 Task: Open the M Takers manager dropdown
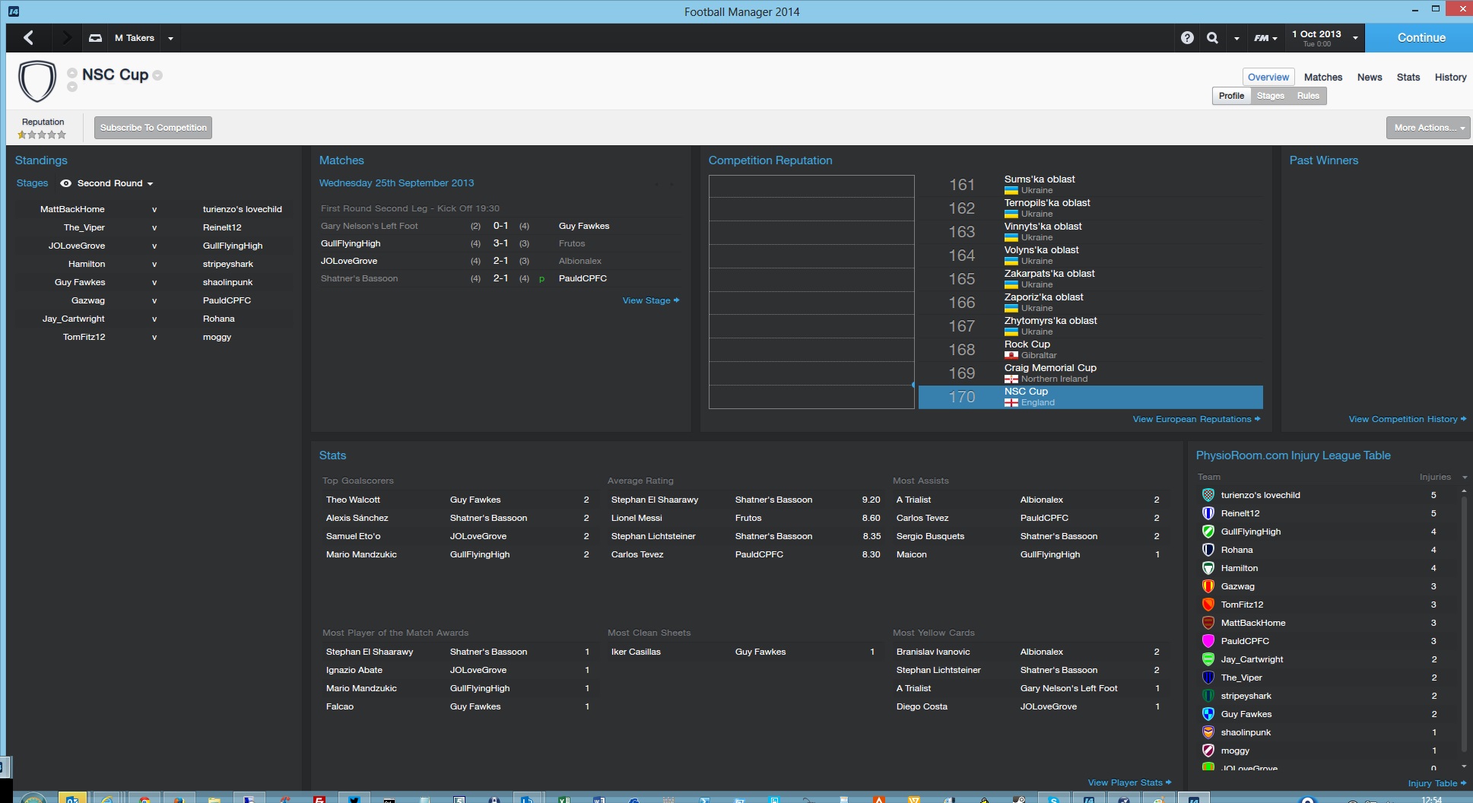[x=170, y=38]
